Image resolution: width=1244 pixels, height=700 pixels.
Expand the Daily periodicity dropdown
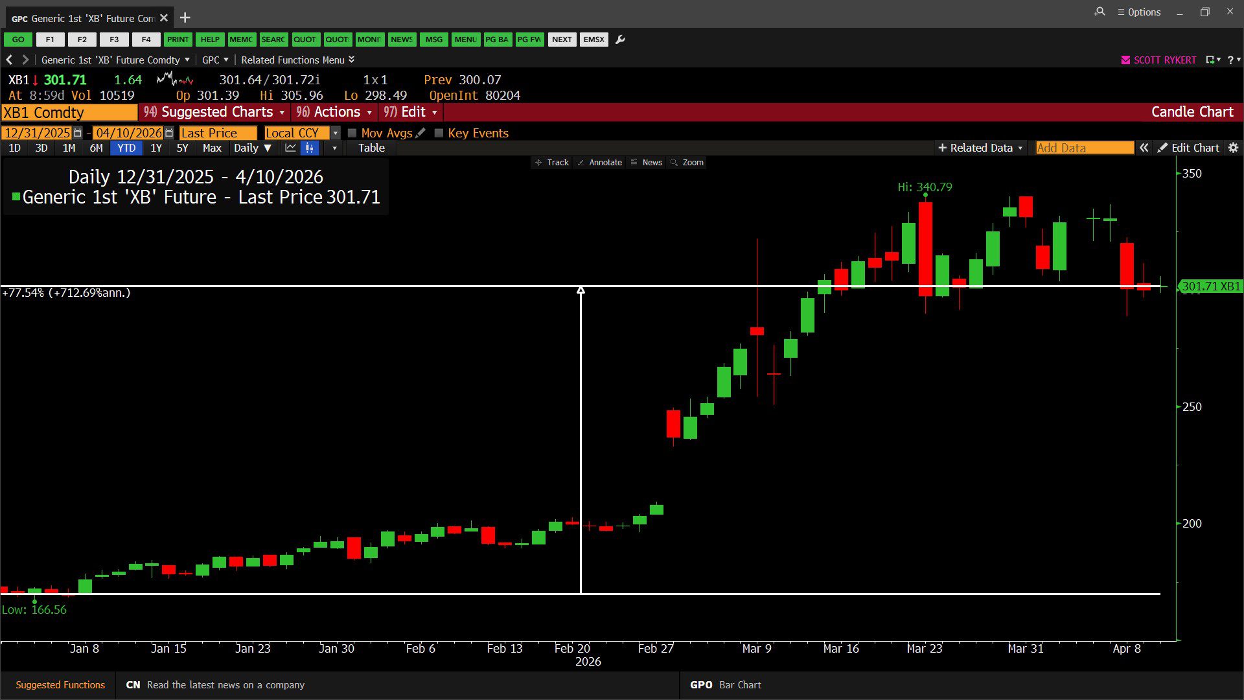click(x=252, y=148)
